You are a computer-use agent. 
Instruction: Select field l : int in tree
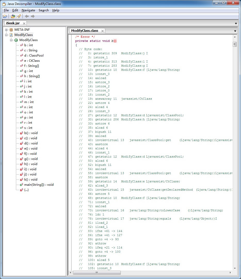point(28,97)
